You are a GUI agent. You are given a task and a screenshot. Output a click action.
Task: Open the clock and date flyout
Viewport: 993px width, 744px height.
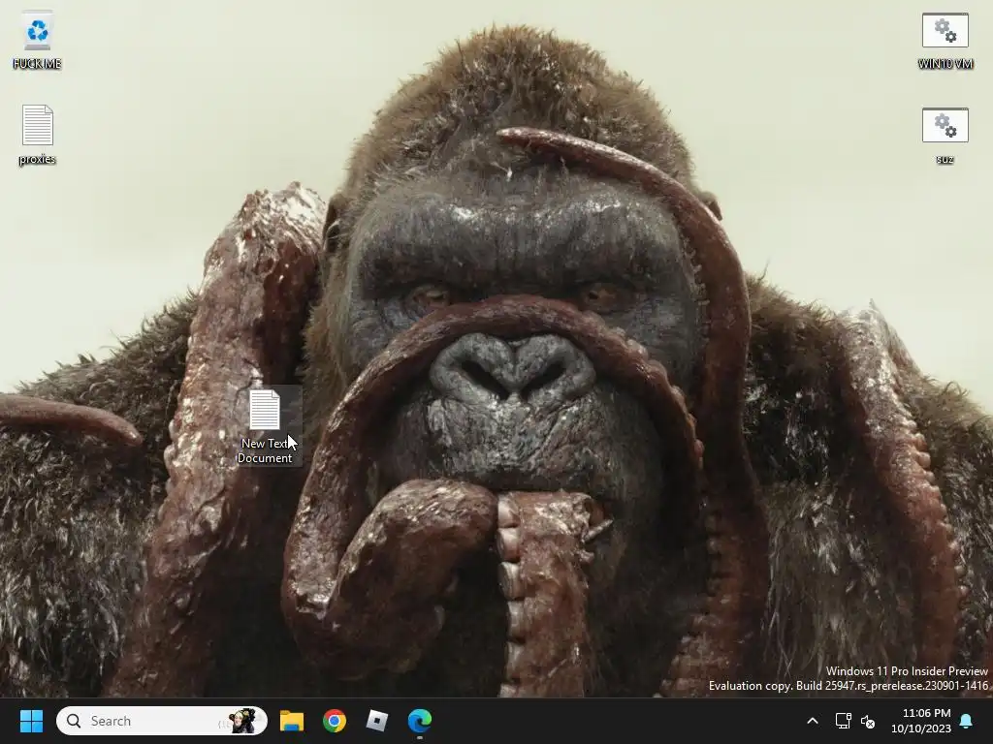(921, 721)
